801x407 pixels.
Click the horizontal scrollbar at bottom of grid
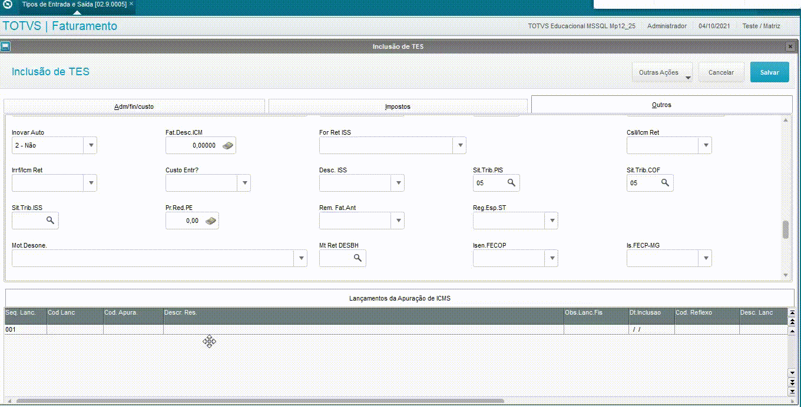click(261, 401)
